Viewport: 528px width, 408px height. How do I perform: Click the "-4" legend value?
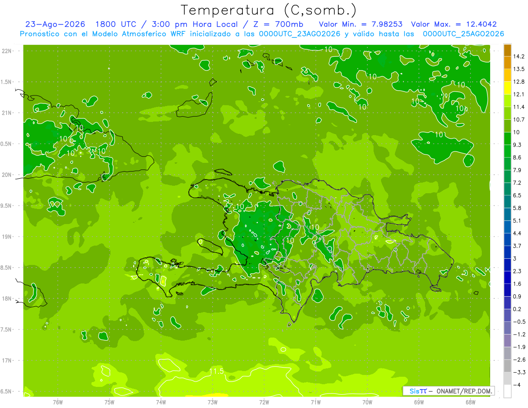coord(517,385)
